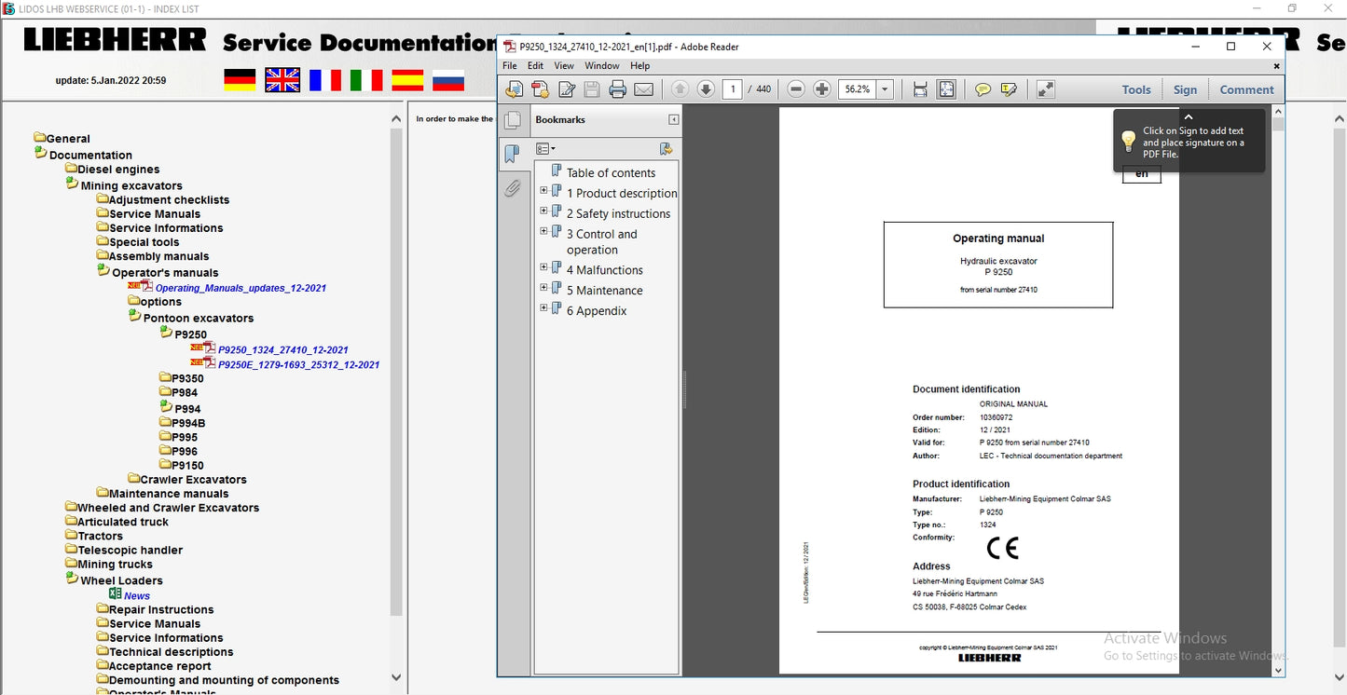The image size is (1347, 695).
Task: Select the highlight text tool icon
Action: (x=1009, y=89)
